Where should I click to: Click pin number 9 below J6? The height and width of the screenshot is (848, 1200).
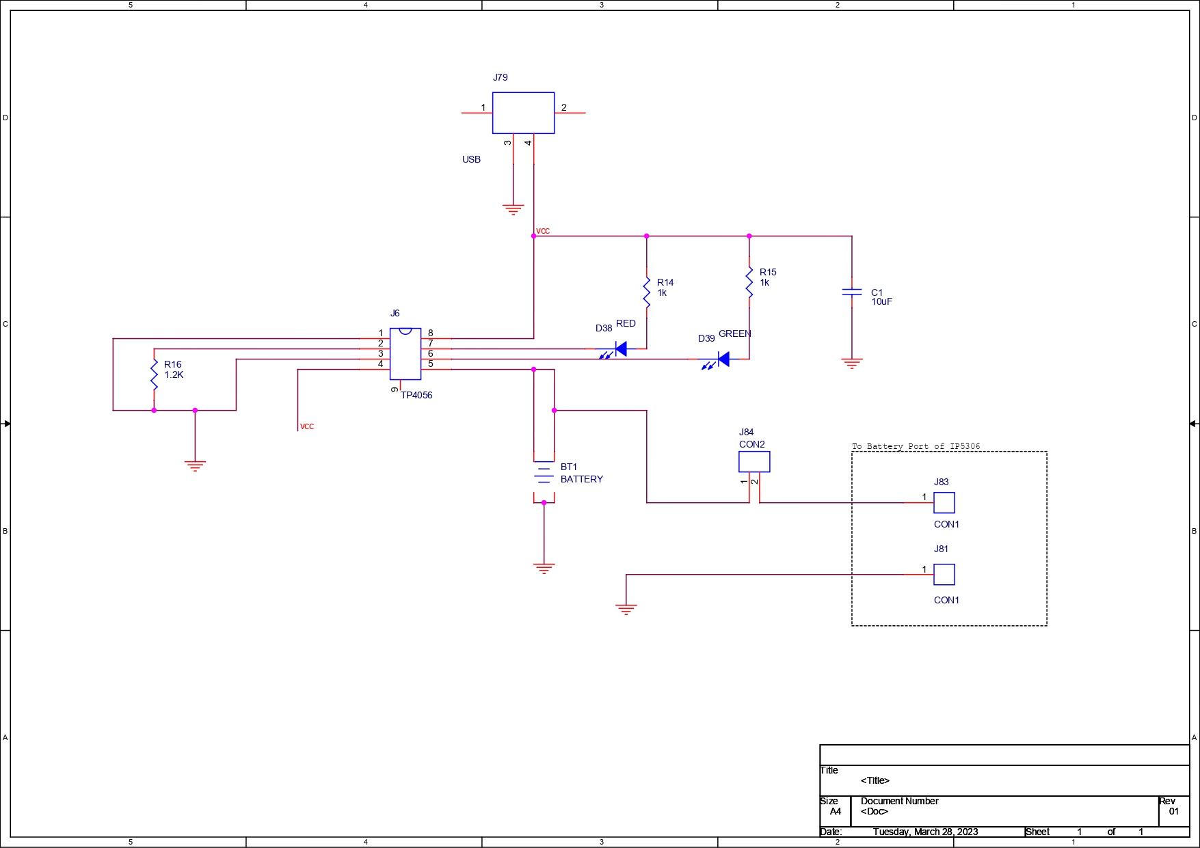click(395, 389)
